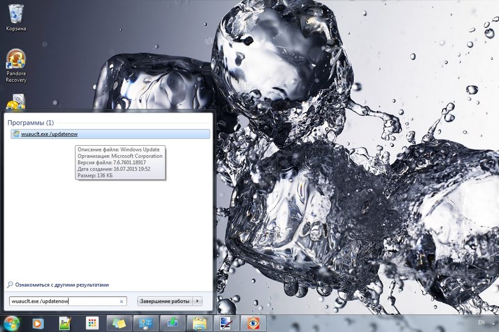Click the Start menu search input field

click(x=62, y=301)
